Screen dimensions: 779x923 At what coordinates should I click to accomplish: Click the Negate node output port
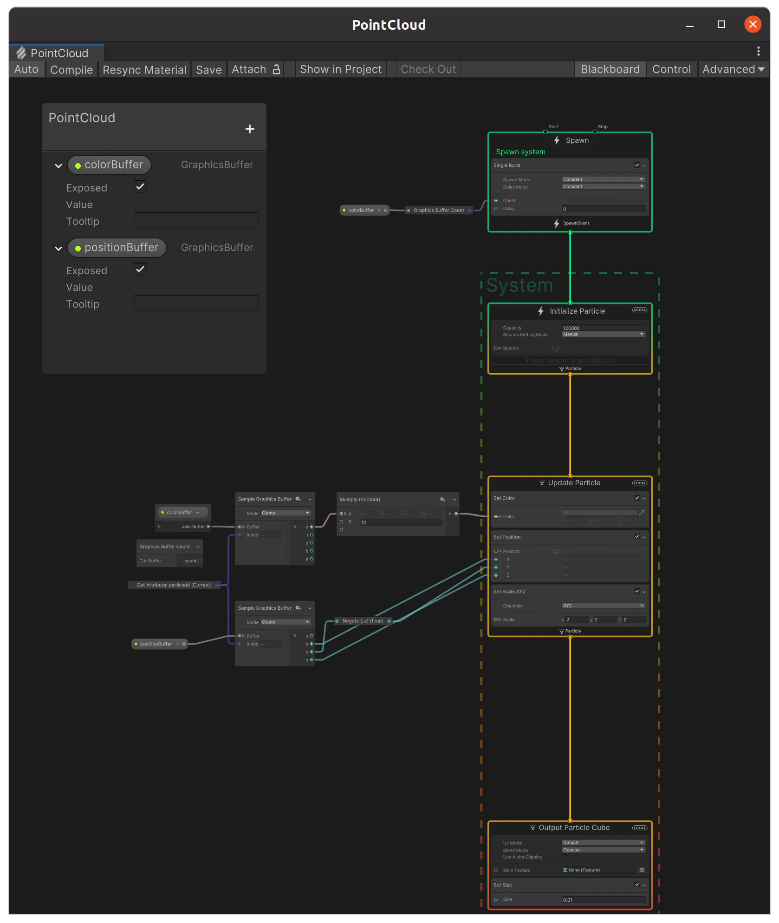pyautogui.click(x=389, y=621)
